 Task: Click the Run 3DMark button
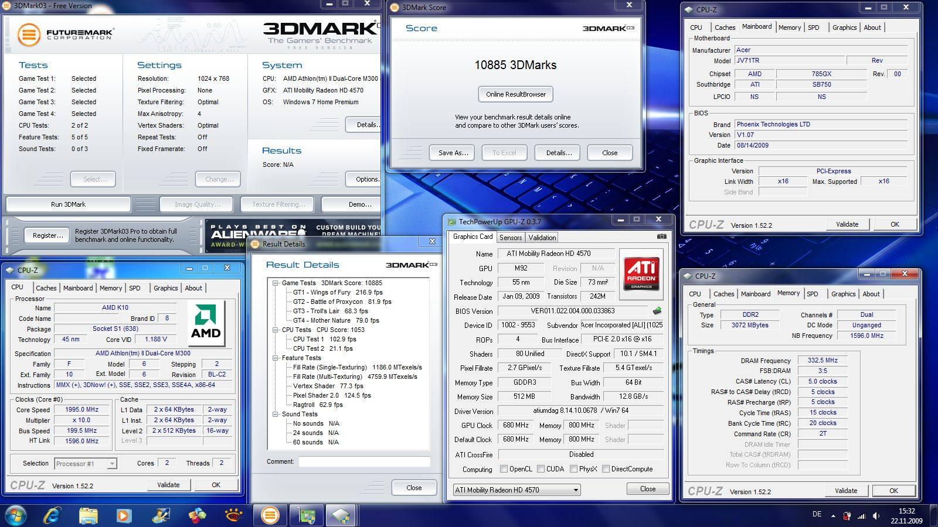pos(68,204)
